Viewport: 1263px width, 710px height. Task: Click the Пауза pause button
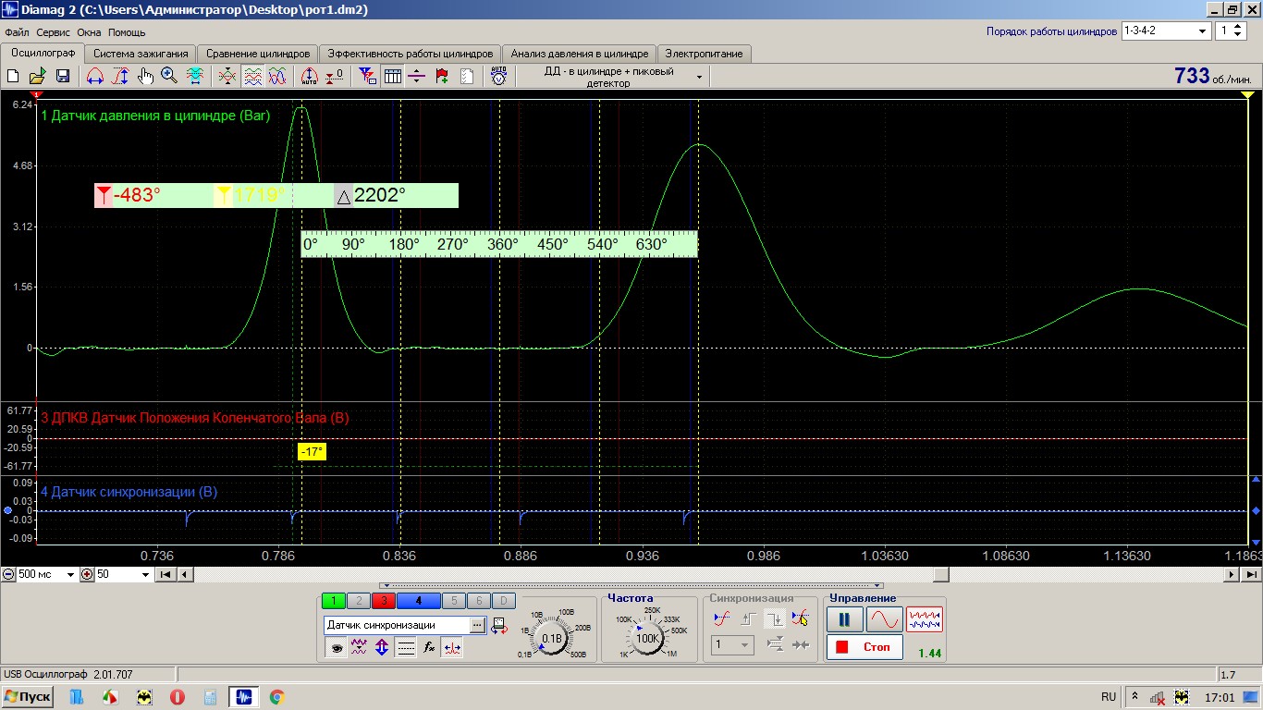pyautogui.click(x=844, y=619)
